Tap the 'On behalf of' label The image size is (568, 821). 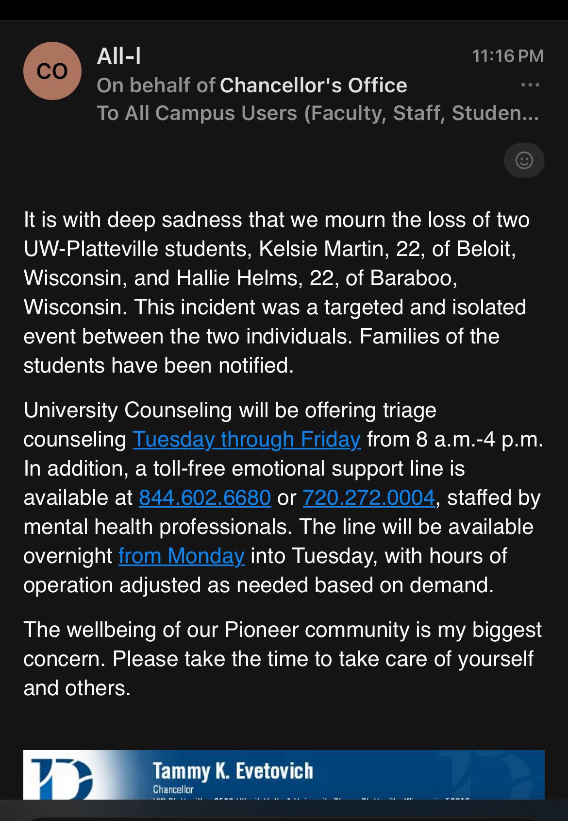[156, 86]
